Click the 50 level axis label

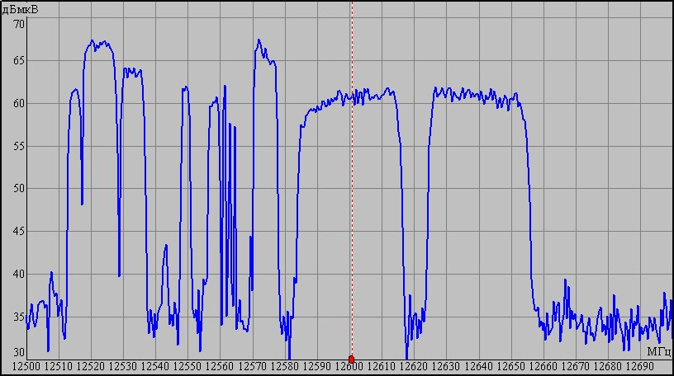click(19, 189)
